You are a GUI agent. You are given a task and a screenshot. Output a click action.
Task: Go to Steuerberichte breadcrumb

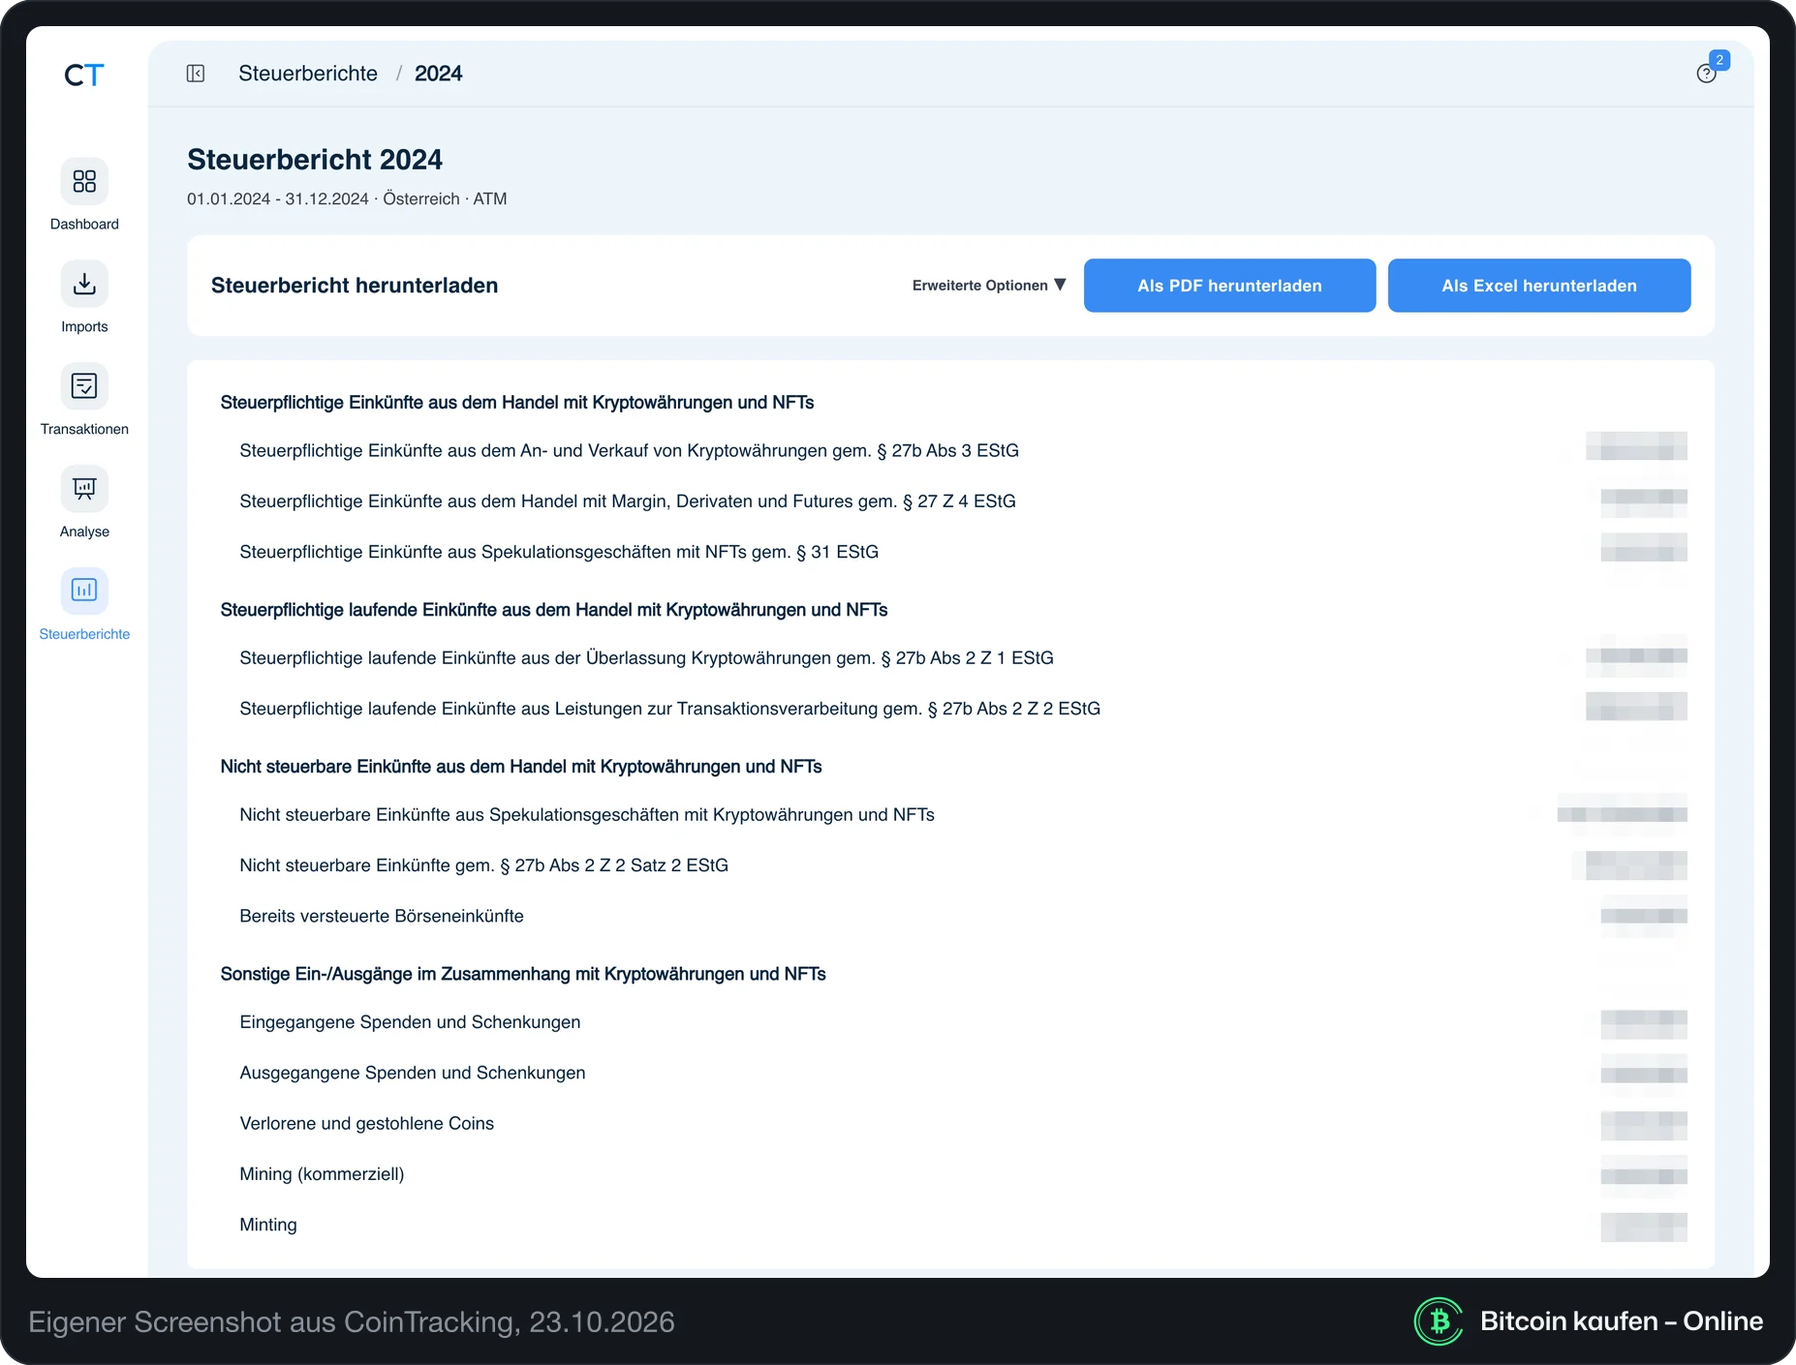308,74
